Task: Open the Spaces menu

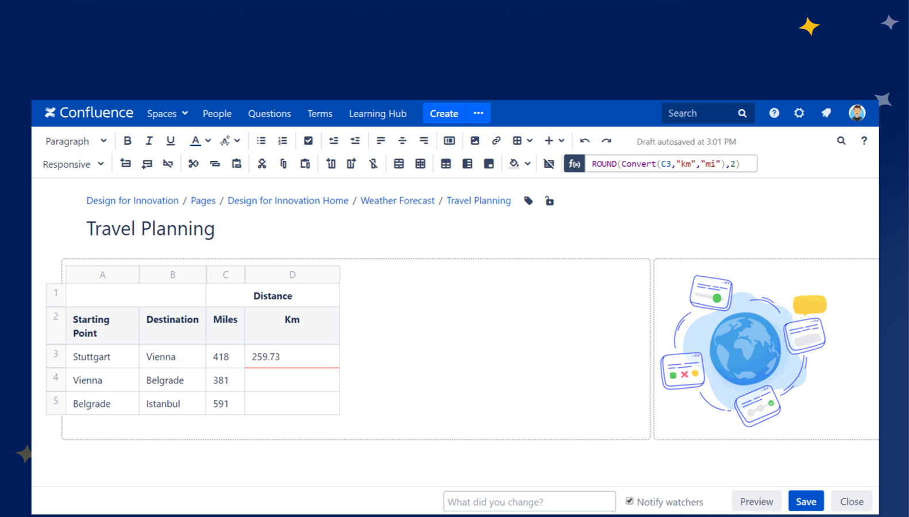Action: (x=167, y=114)
